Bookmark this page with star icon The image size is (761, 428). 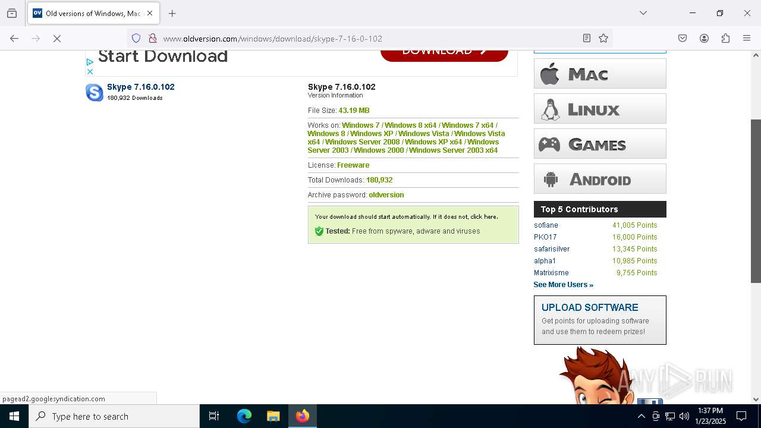click(603, 39)
